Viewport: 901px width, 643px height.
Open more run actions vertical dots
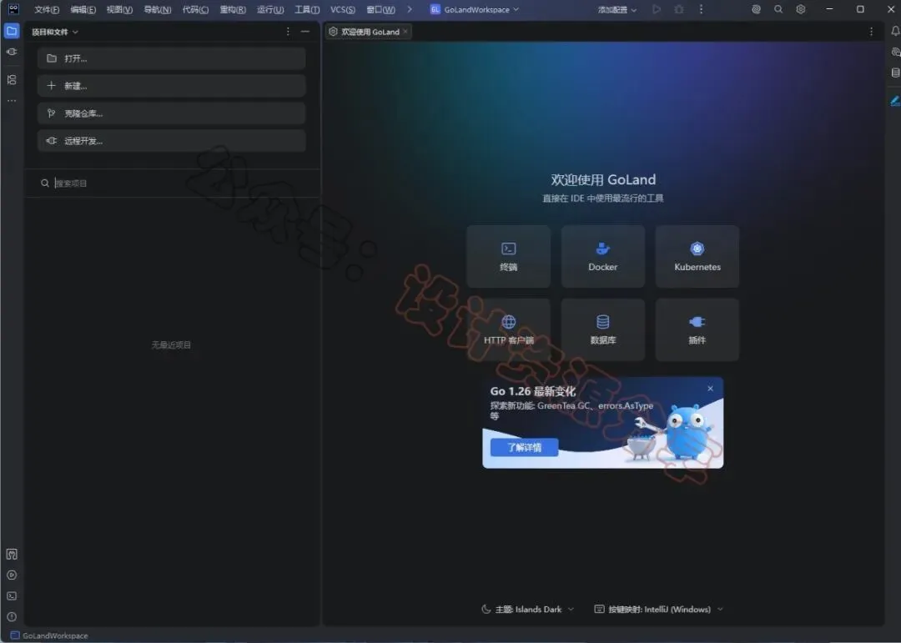701,9
